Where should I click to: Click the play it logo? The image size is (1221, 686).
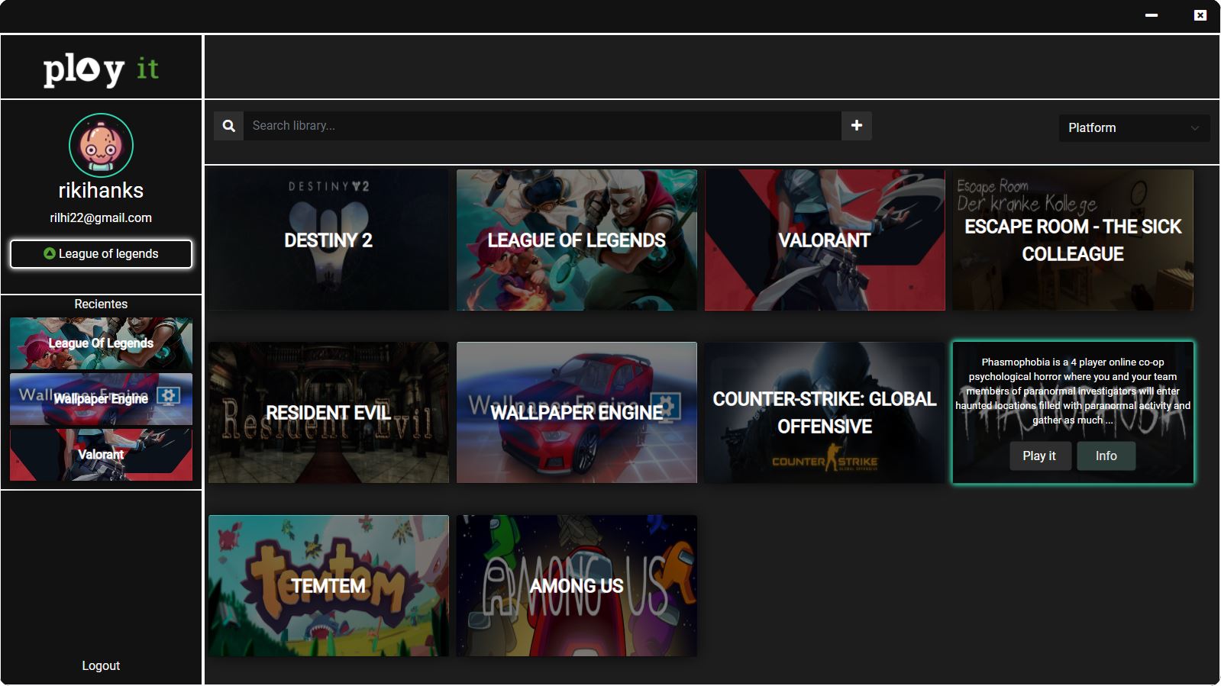pos(101,69)
